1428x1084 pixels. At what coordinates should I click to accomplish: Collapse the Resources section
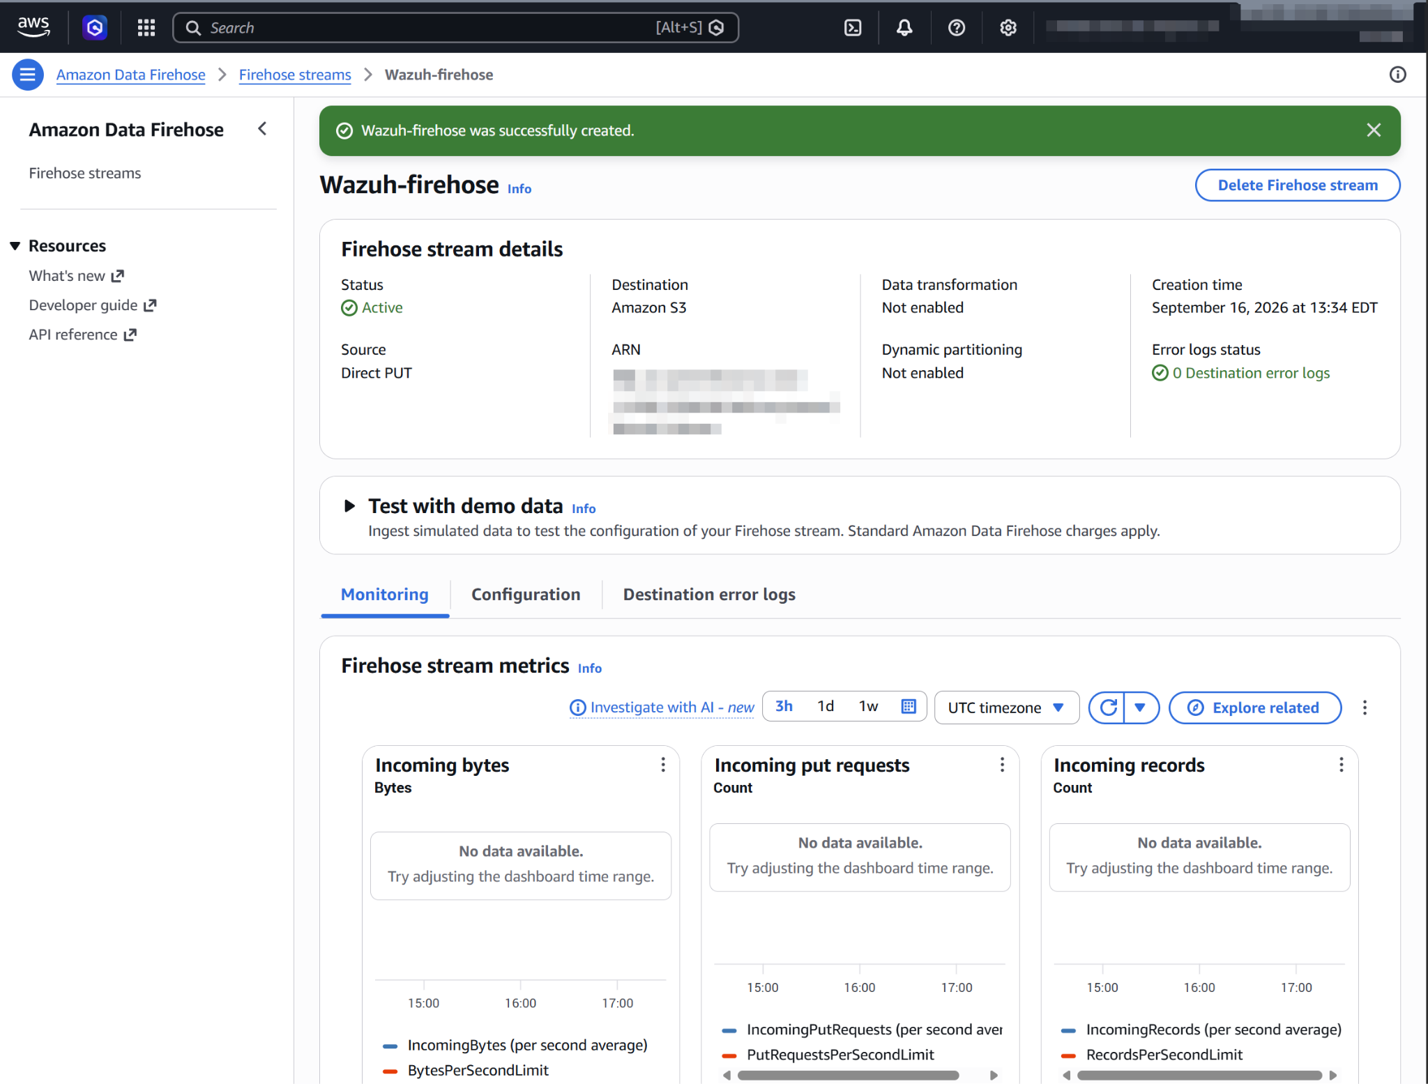point(15,246)
